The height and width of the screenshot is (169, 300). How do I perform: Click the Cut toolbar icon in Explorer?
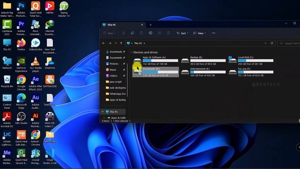tap(124, 33)
